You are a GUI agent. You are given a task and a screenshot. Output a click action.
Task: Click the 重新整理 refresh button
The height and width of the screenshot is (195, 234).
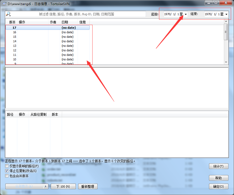[x=88, y=186]
